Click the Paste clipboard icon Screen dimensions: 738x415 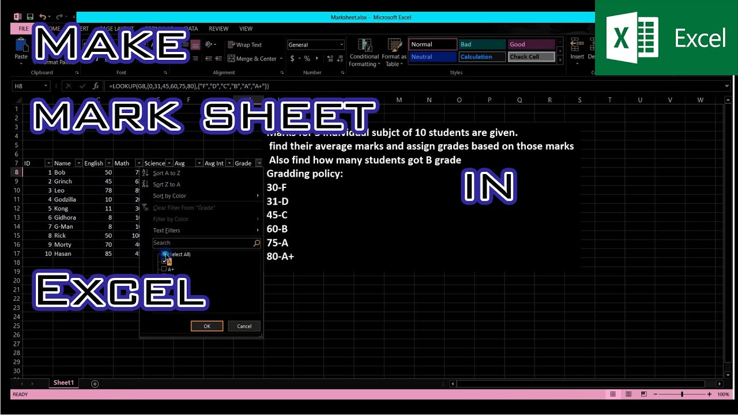(21, 46)
